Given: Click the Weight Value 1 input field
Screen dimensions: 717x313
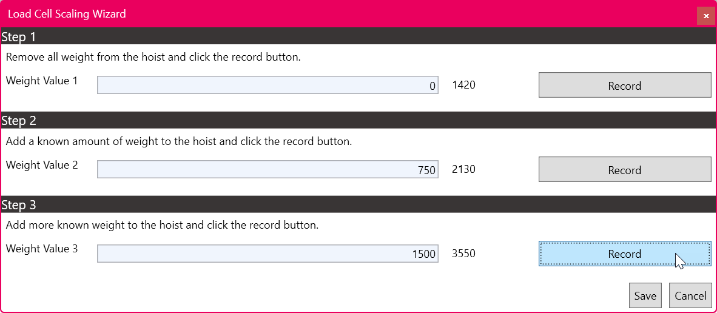Looking at the screenshot, I should tap(268, 86).
